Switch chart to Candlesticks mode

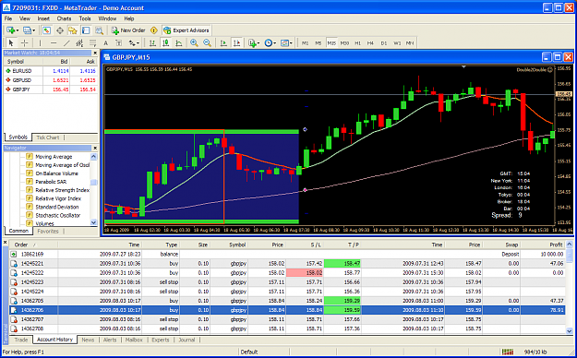(x=165, y=43)
